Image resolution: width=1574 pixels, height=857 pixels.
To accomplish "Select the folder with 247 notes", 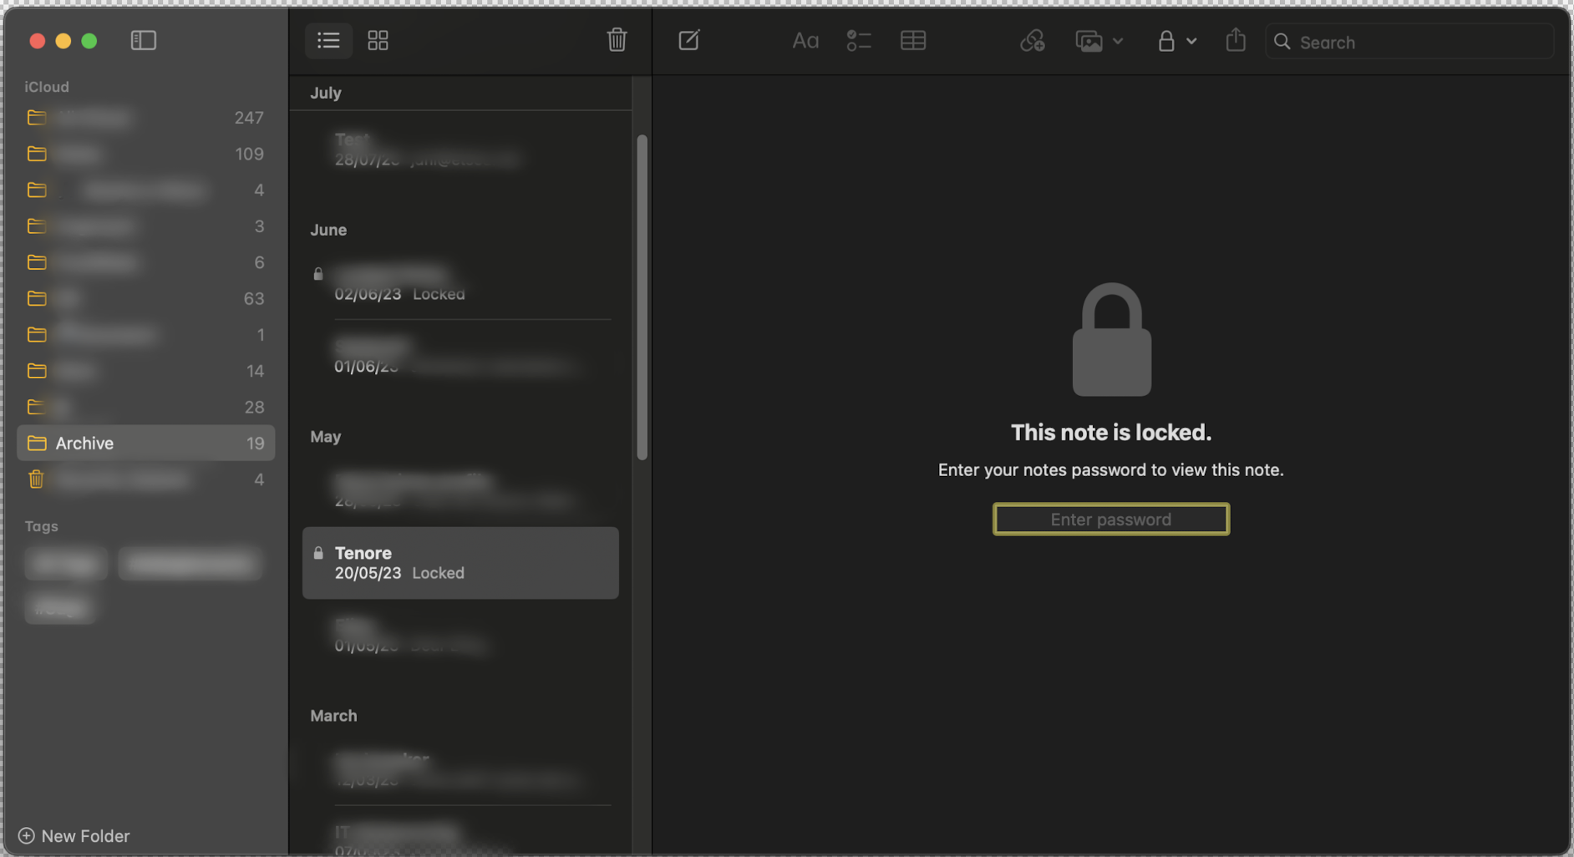I will tap(146, 118).
